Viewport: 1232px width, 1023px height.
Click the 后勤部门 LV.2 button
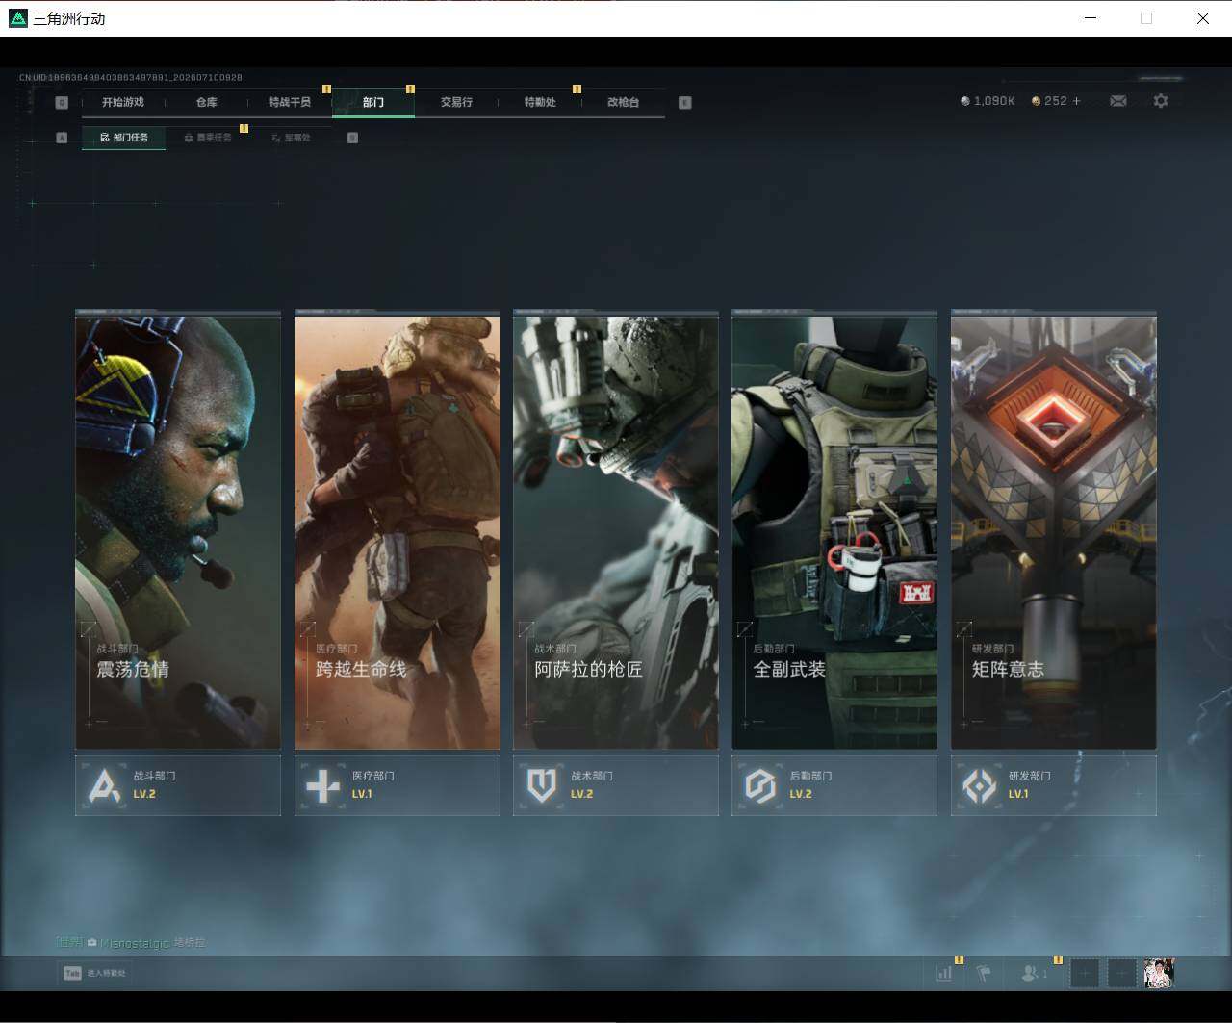click(x=834, y=785)
